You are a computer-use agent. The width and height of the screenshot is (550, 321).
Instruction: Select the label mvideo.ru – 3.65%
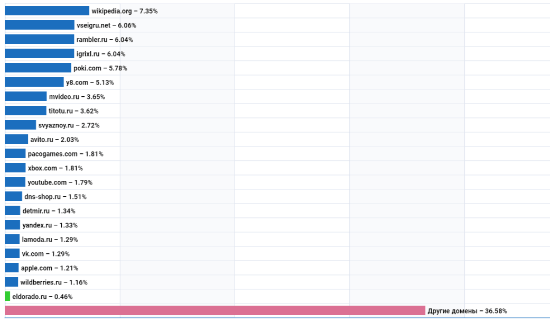pos(77,97)
